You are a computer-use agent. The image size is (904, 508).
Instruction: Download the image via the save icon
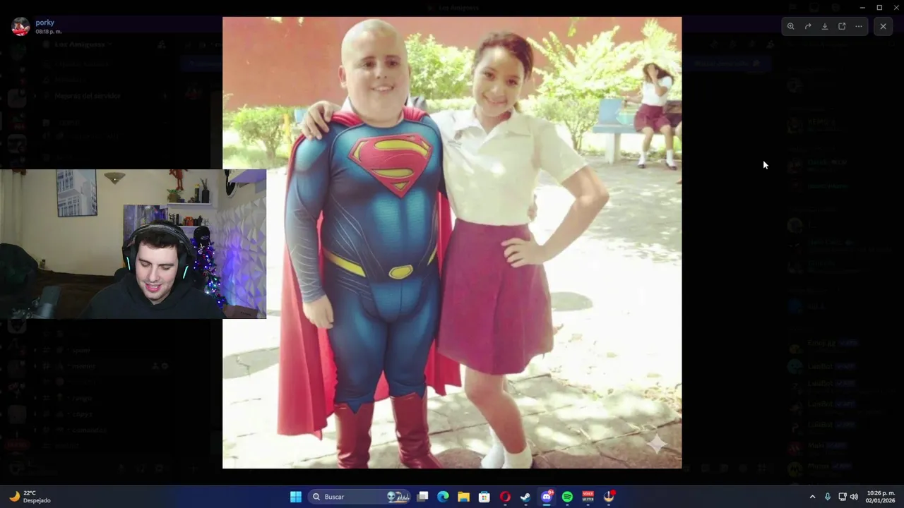pyautogui.click(x=825, y=26)
